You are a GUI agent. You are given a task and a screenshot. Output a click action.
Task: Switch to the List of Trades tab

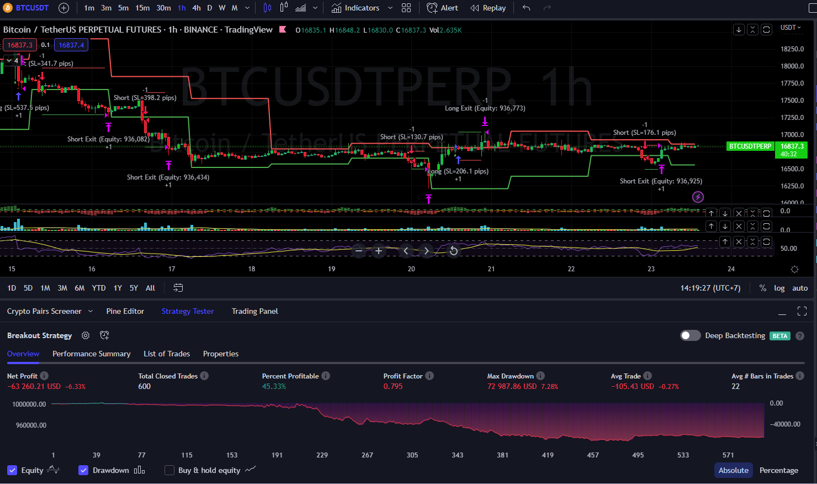tap(166, 354)
